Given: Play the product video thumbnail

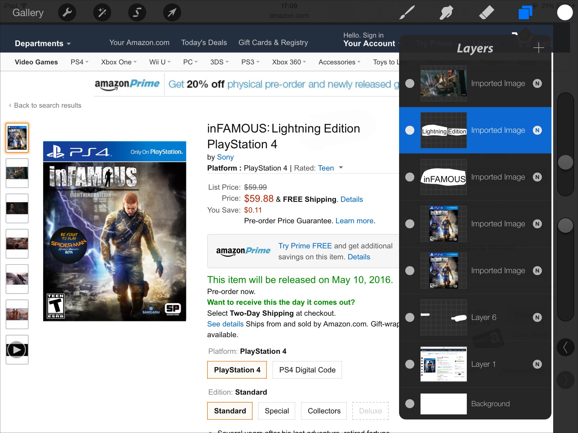Looking at the screenshot, I should pyautogui.click(x=17, y=350).
